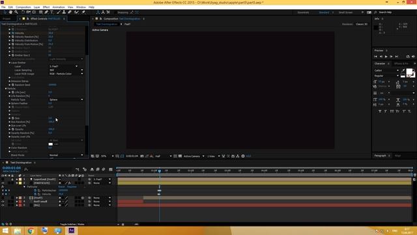The image size is (417, 235).
Task: Click the particle Color white swatch
Action: 51,144
